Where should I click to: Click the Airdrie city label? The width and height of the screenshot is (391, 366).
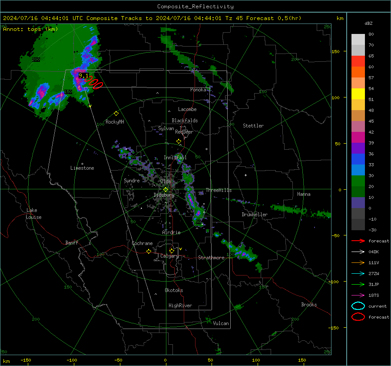(x=171, y=232)
